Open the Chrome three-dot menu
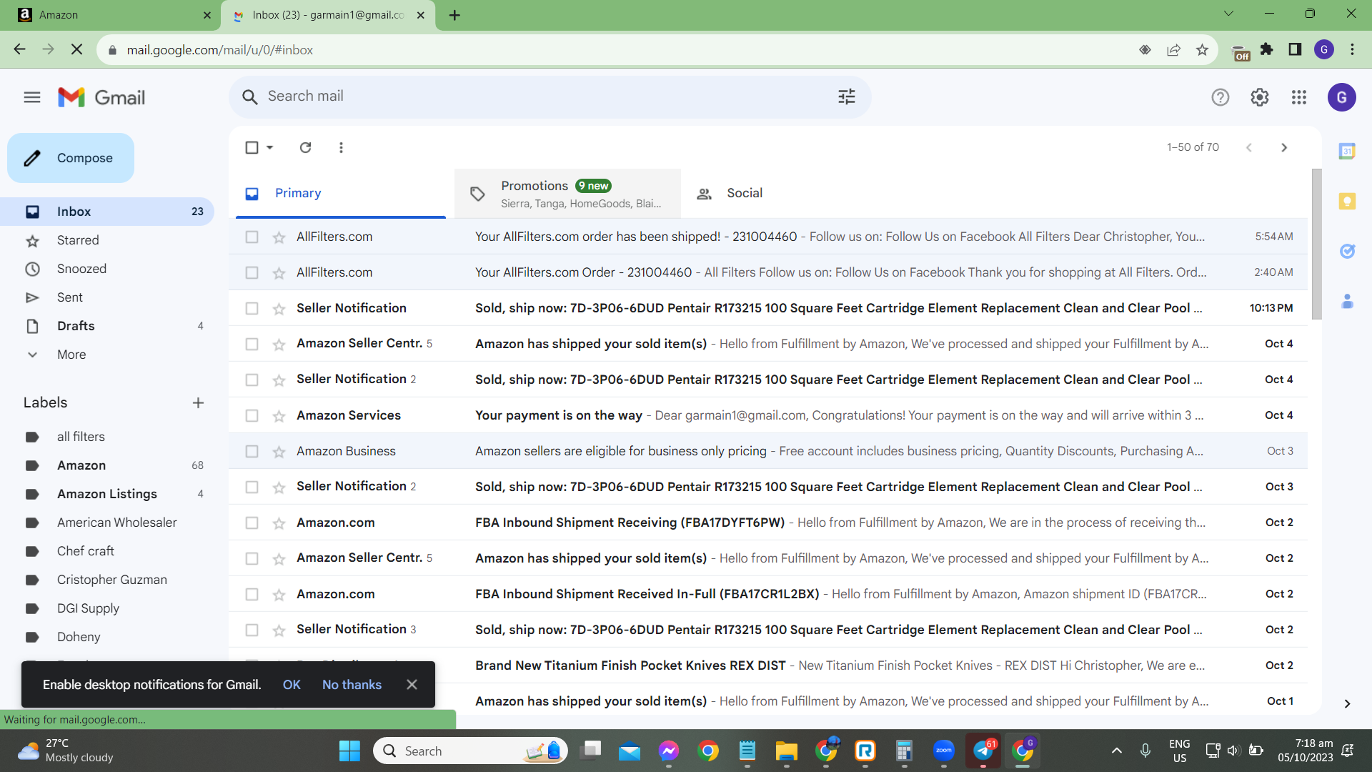 [x=1352, y=50]
